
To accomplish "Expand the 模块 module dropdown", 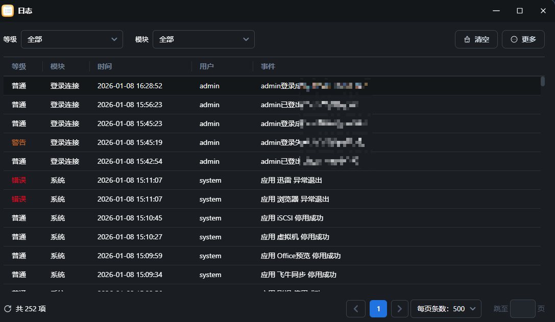I will [x=203, y=39].
